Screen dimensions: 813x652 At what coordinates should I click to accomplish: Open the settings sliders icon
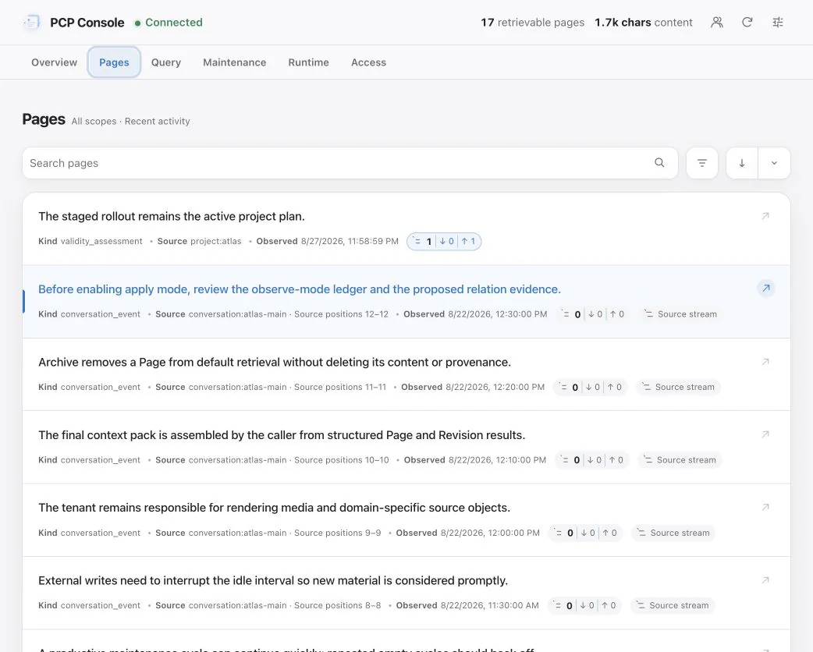coord(777,23)
